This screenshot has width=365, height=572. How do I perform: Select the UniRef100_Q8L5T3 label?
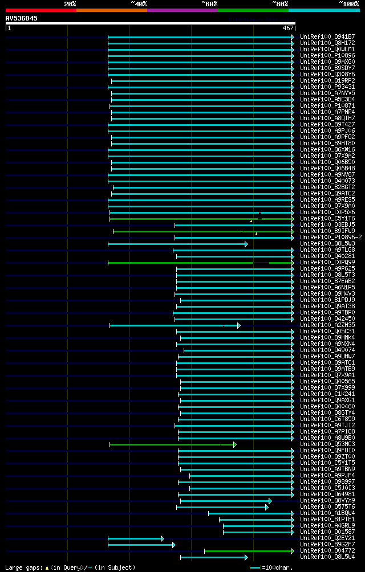[327, 275]
